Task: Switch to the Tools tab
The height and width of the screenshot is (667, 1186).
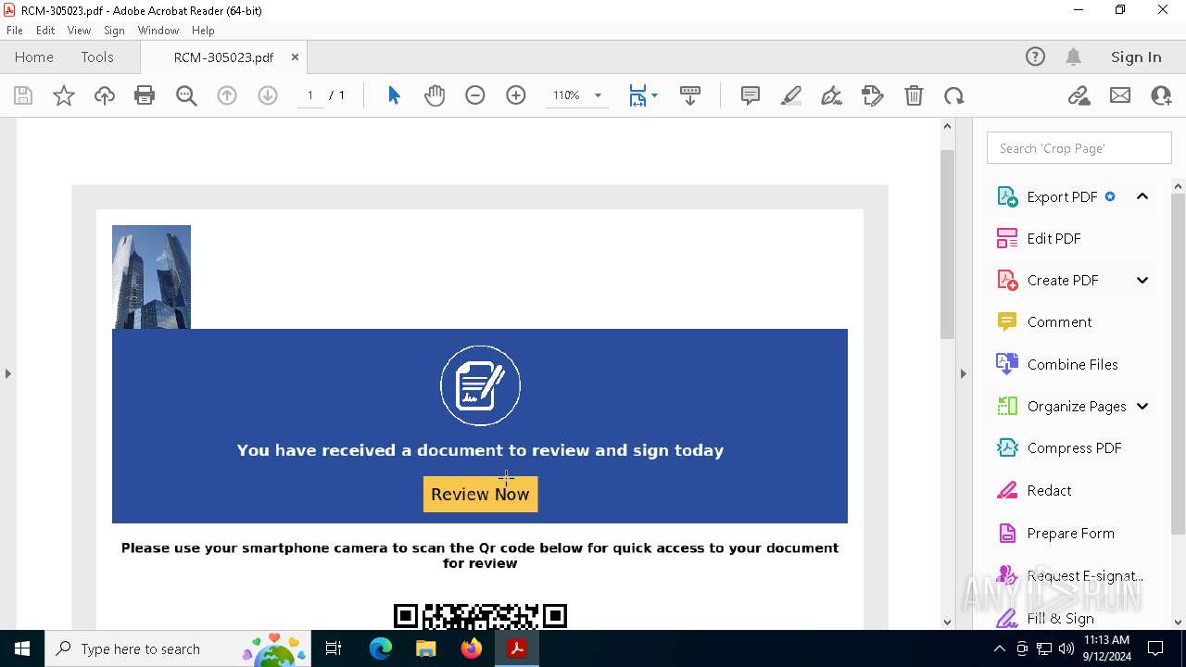Action: click(97, 57)
